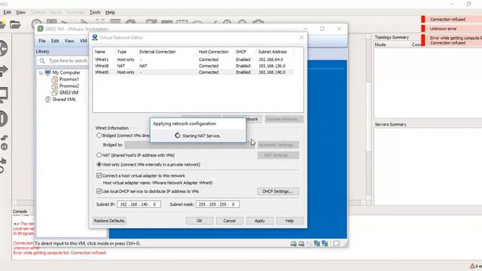
Task: Select the Bridged radio button
Action: 99,135
